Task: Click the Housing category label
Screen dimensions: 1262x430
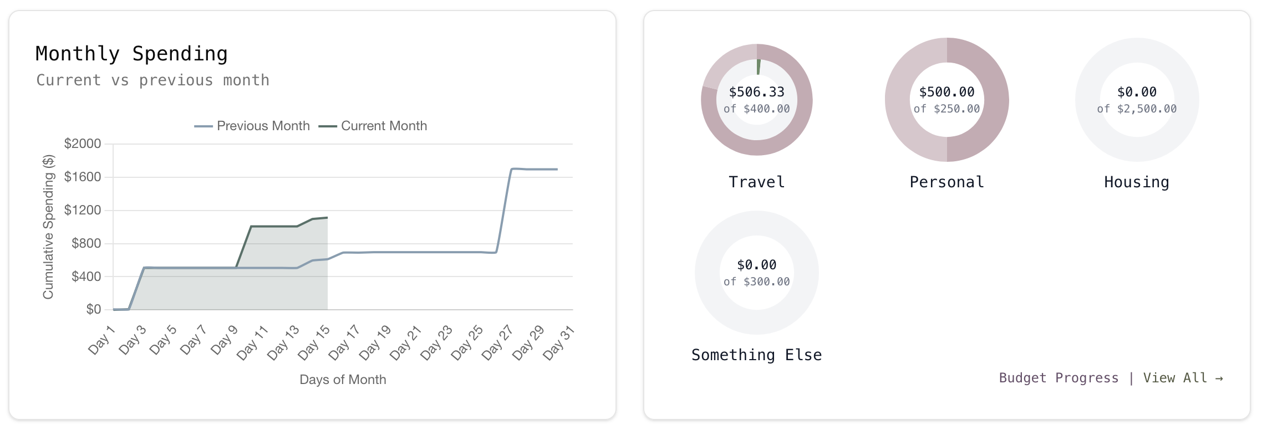Action: coord(1137,182)
